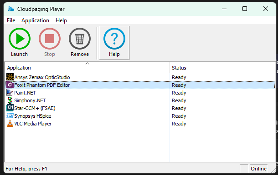The height and width of the screenshot is (175, 278).
Task: Select the VLC Media Player row text
Action: click(x=33, y=124)
